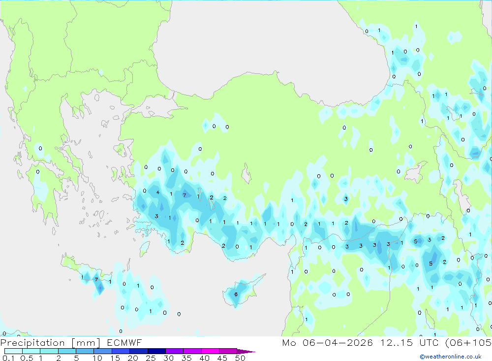Click the '50' legend scale label
The image size is (492, 361).
click(240, 358)
